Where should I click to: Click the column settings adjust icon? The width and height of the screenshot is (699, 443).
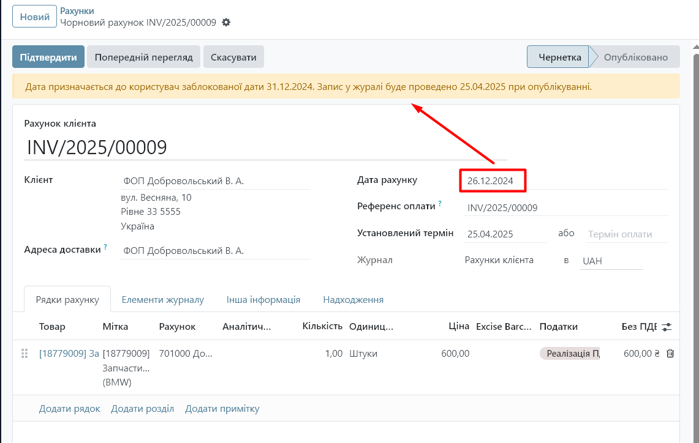(x=667, y=327)
